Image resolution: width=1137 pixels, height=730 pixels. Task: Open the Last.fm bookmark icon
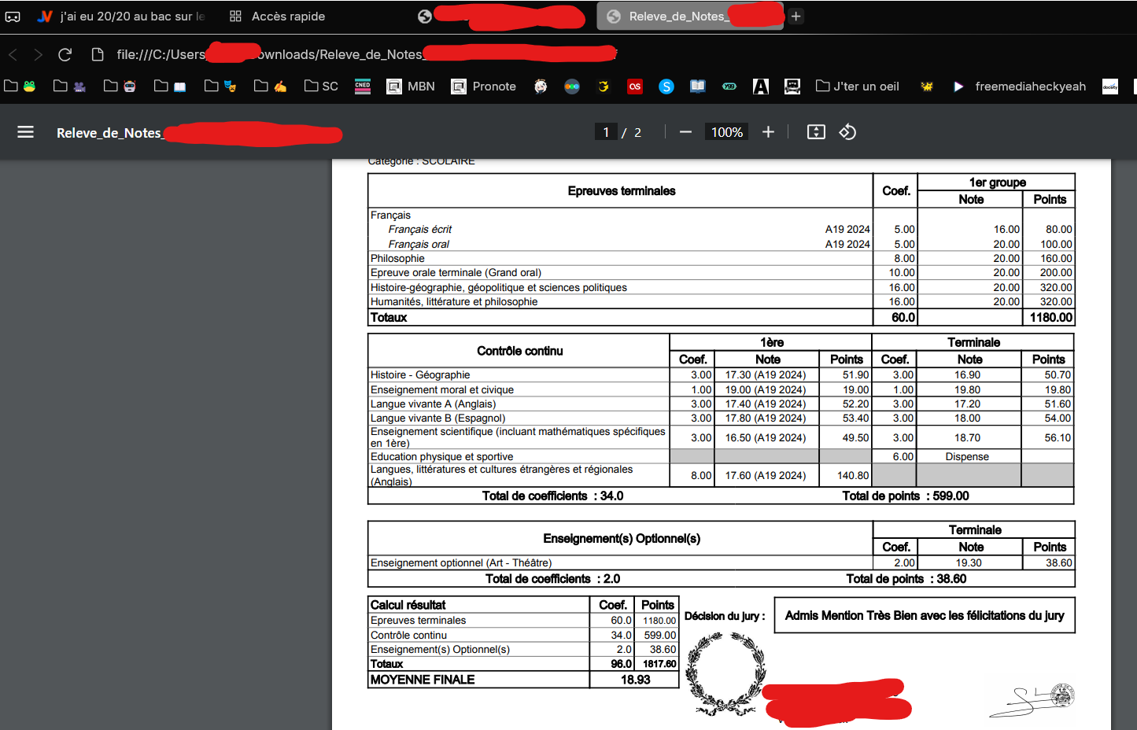coord(635,87)
